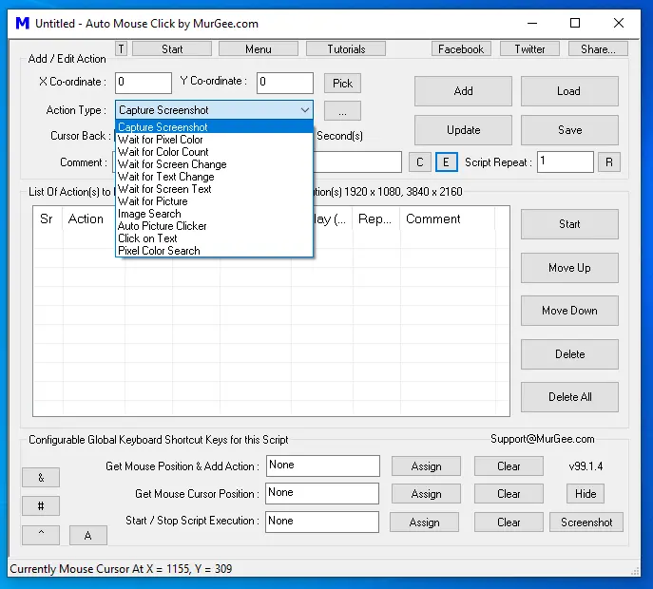Choose Pixel Color Search action type
Image resolution: width=653 pixels, height=589 pixels.
click(x=214, y=251)
